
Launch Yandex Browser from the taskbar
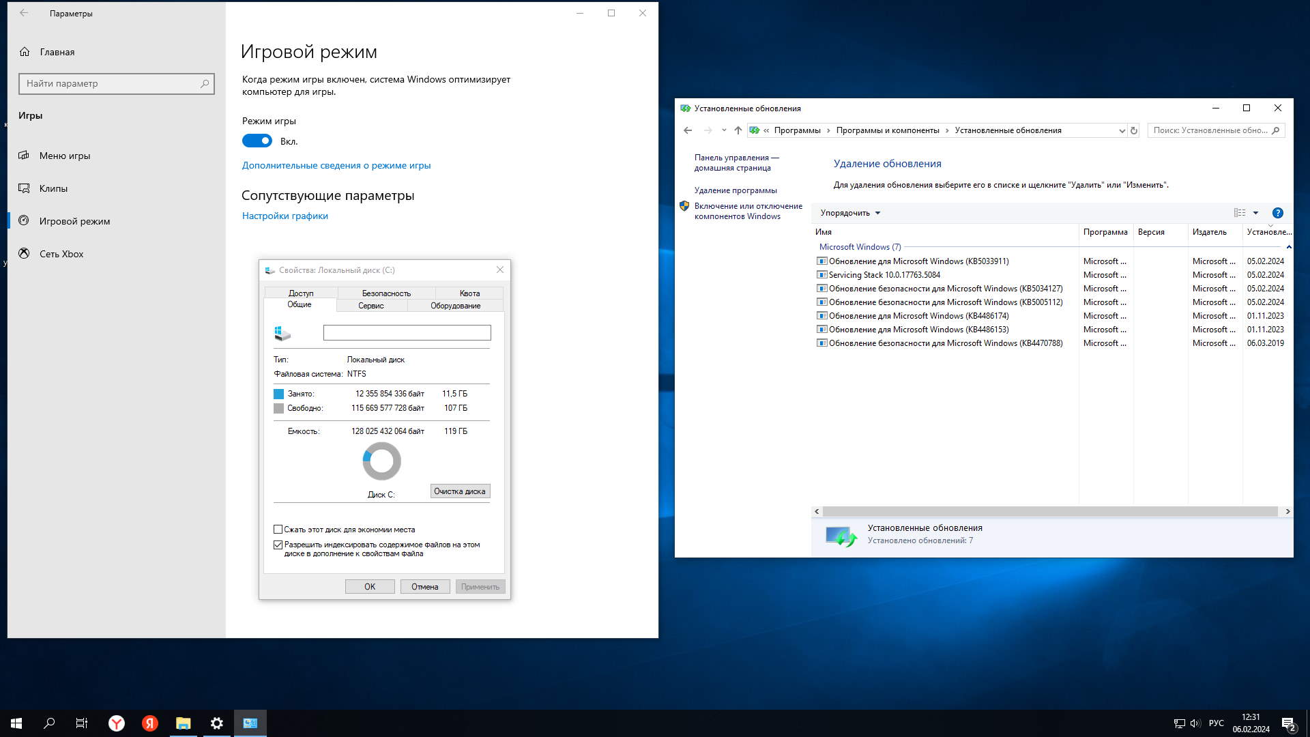(x=117, y=723)
